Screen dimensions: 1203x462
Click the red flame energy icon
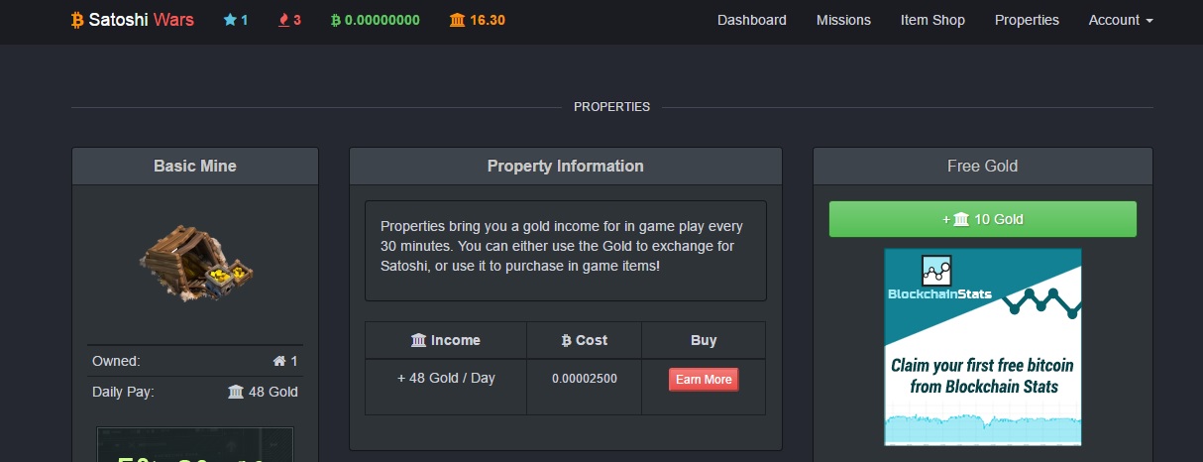coord(283,20)
